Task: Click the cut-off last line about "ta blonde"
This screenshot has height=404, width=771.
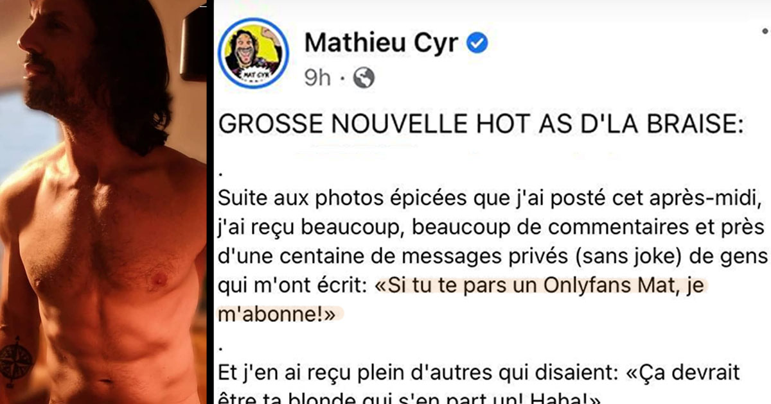Action: pos(410,398)
